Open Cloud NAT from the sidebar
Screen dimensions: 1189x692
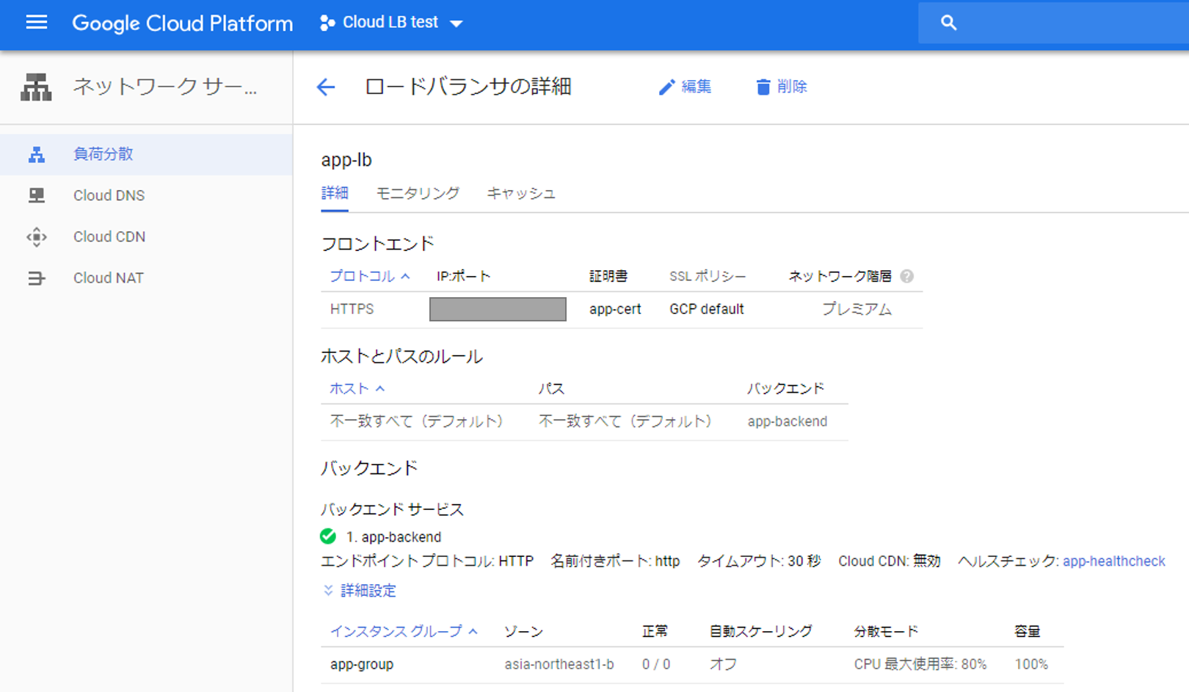tap(109, 278)
